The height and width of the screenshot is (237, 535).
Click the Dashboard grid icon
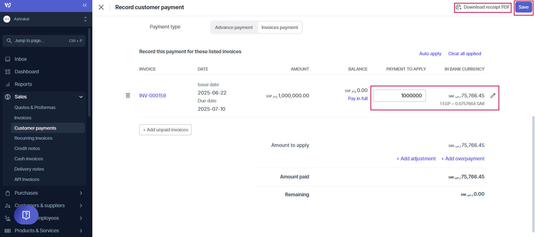8,72
